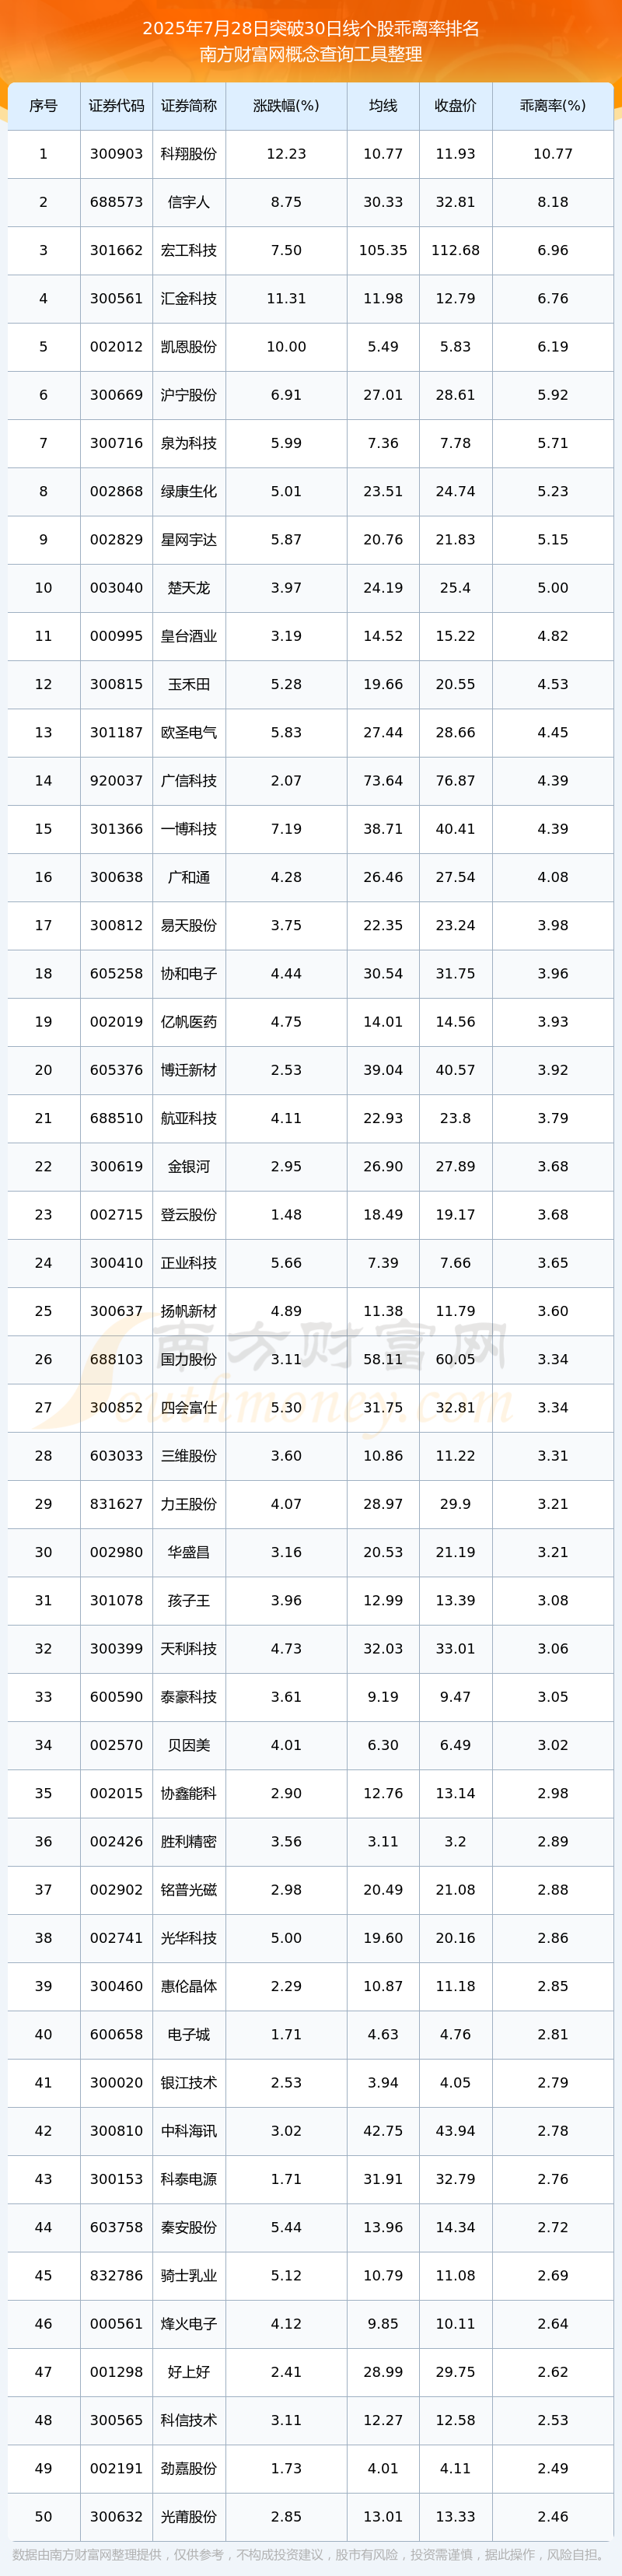Select stock name 汇金科技

189,299
